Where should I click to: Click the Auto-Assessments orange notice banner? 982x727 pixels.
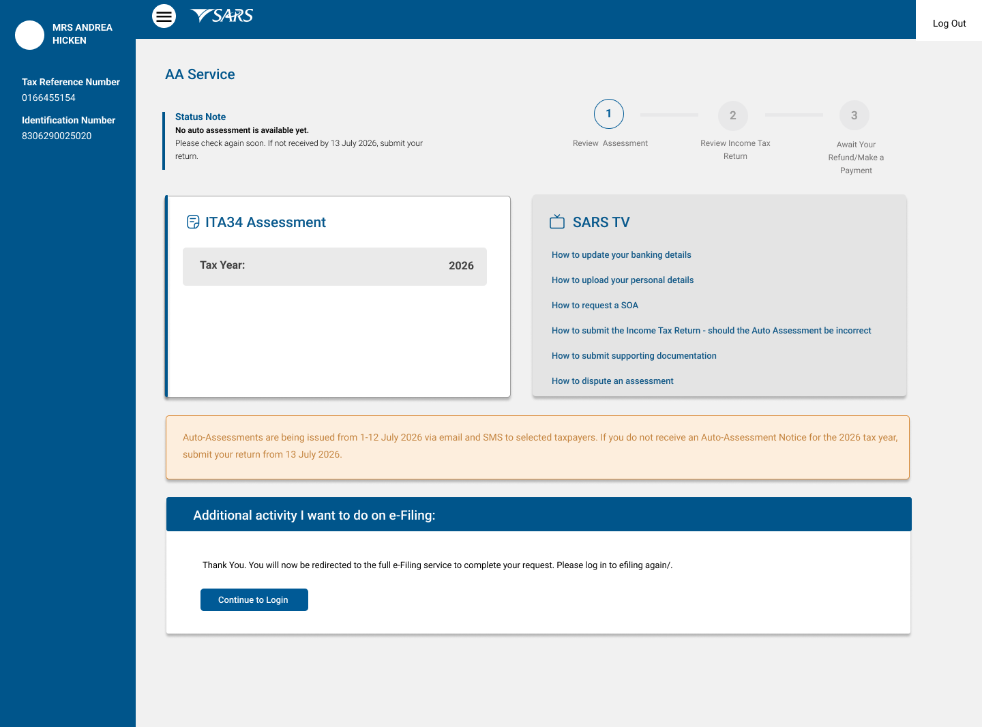537,447
